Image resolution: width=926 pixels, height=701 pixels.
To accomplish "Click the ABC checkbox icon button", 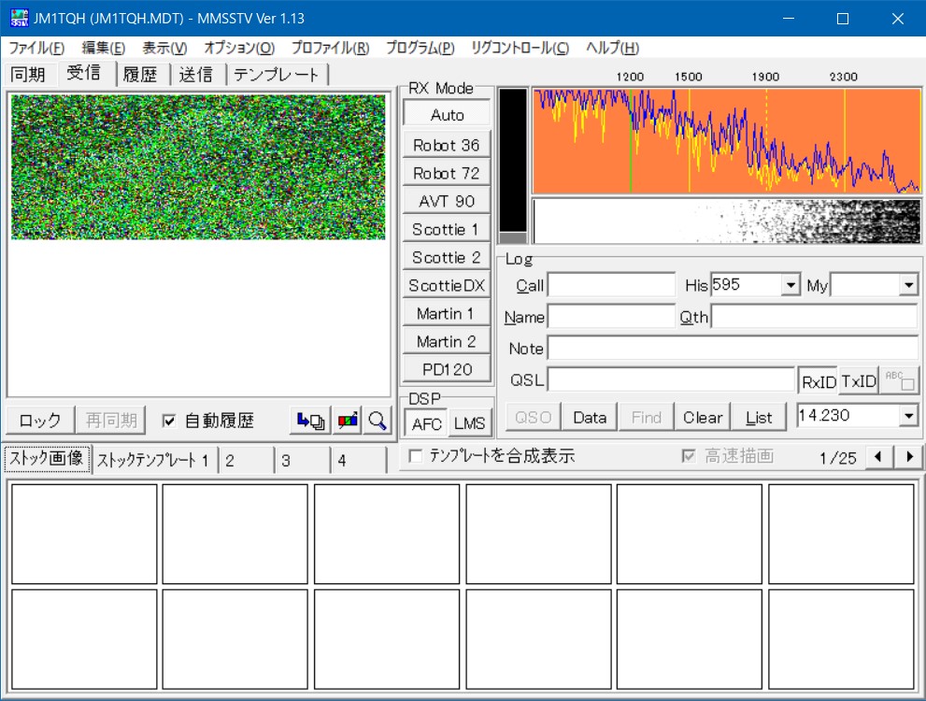I will 900,380.
